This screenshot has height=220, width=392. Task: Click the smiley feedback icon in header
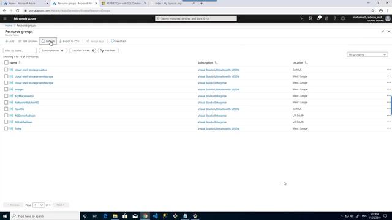[x=343, y=18]
